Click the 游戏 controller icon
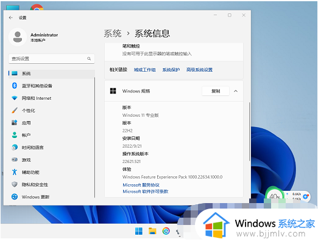 [x=15, y=159]
